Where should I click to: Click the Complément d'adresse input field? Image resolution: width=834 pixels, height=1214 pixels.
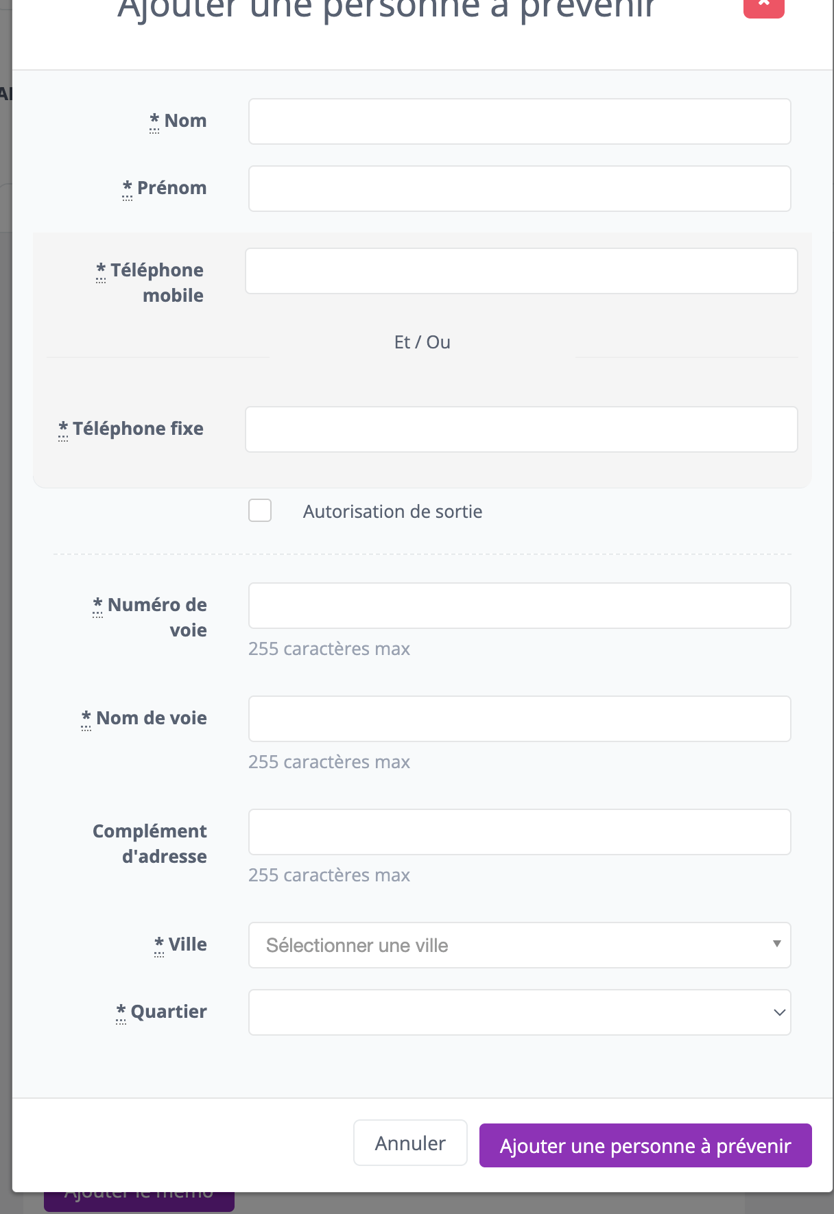(519, 832)
